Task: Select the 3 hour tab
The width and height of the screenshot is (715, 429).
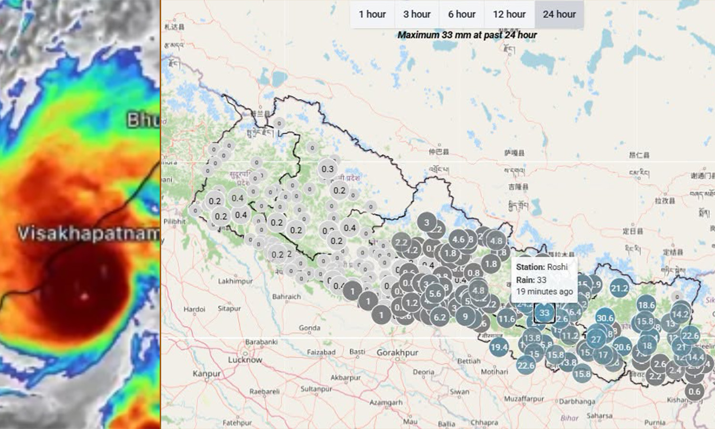Action: [417, 14]
